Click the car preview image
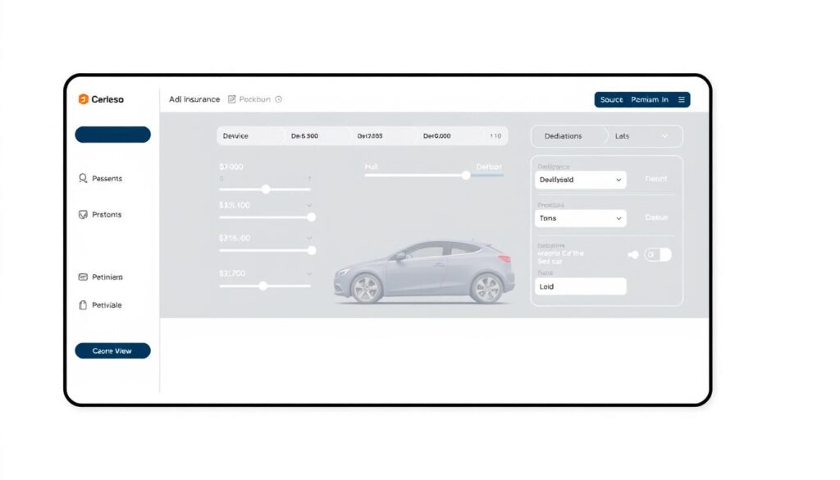Viewport: 840px width, 480px height. (x=424, y=272)
